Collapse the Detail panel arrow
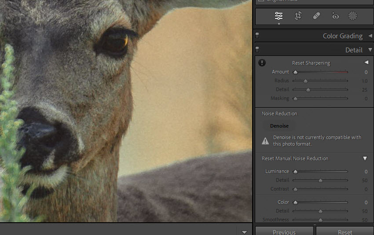Viewport: 374px width, 235px height. [x=370, y=50]
